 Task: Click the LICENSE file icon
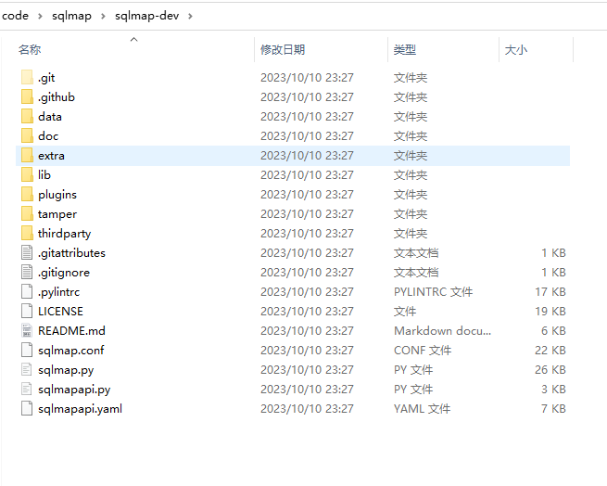coord(27,312)
